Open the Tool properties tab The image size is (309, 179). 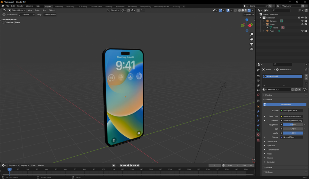[258, 70]
